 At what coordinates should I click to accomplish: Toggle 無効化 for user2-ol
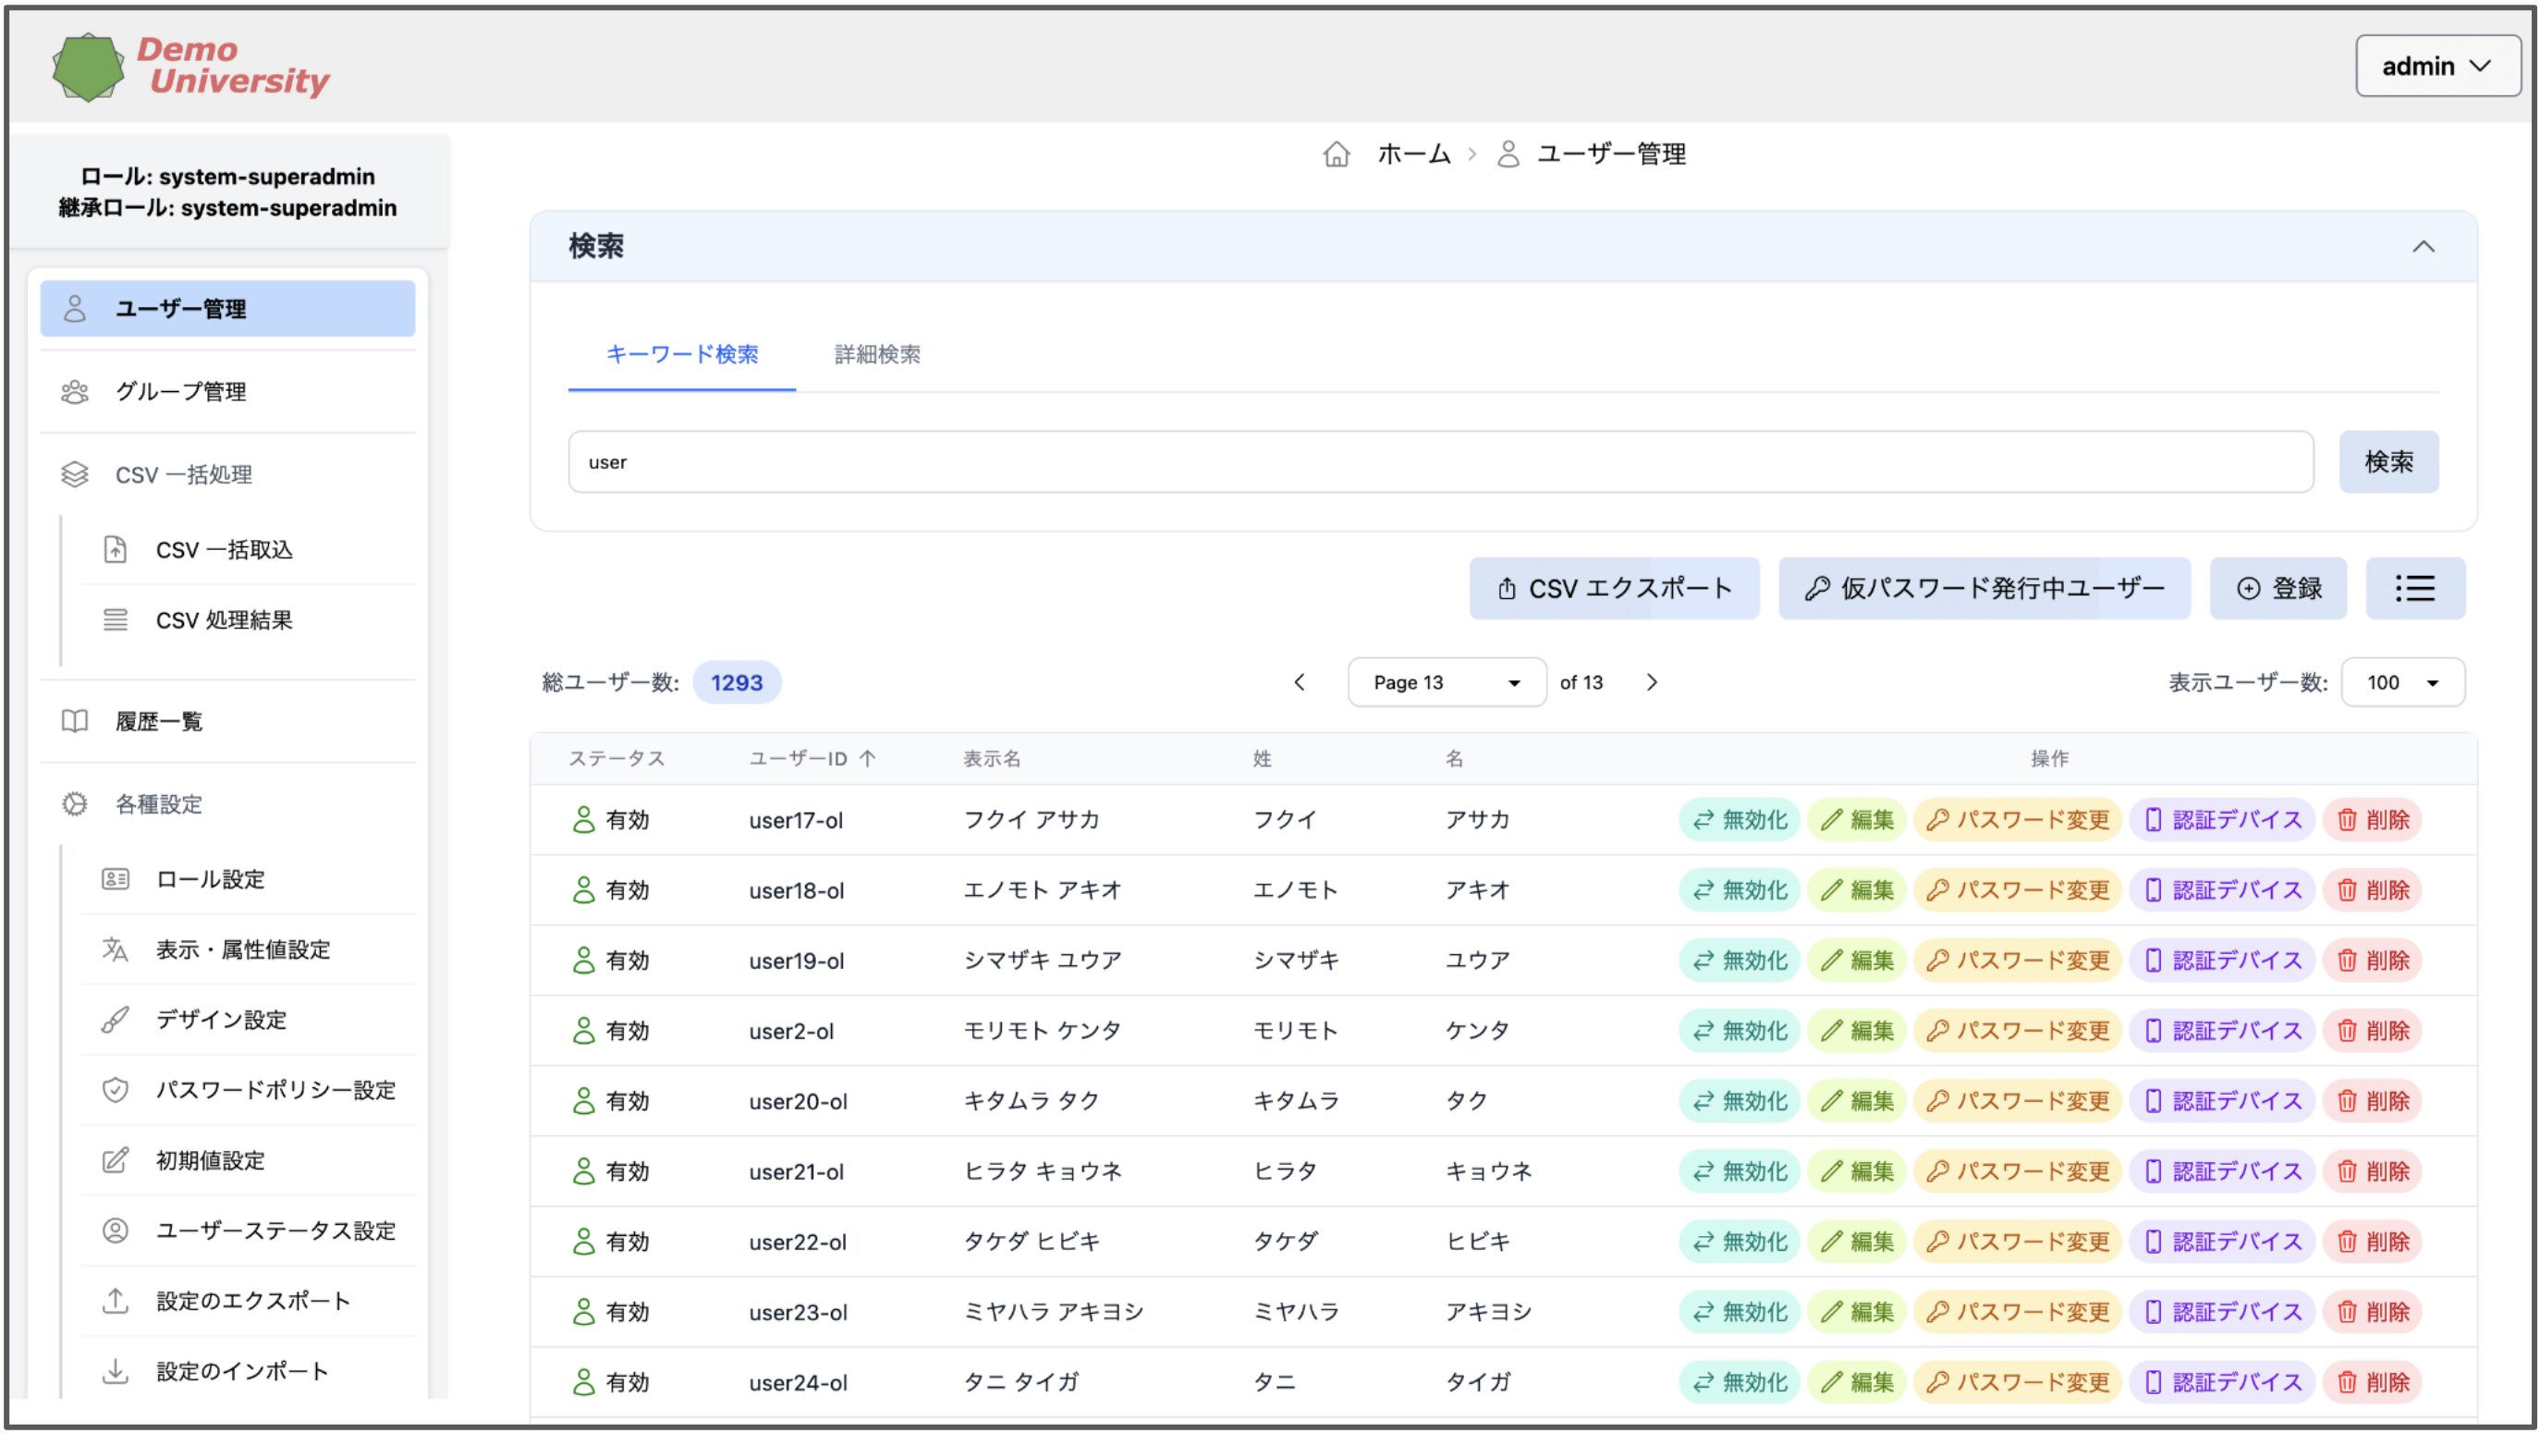[x=1740, y=1031]
